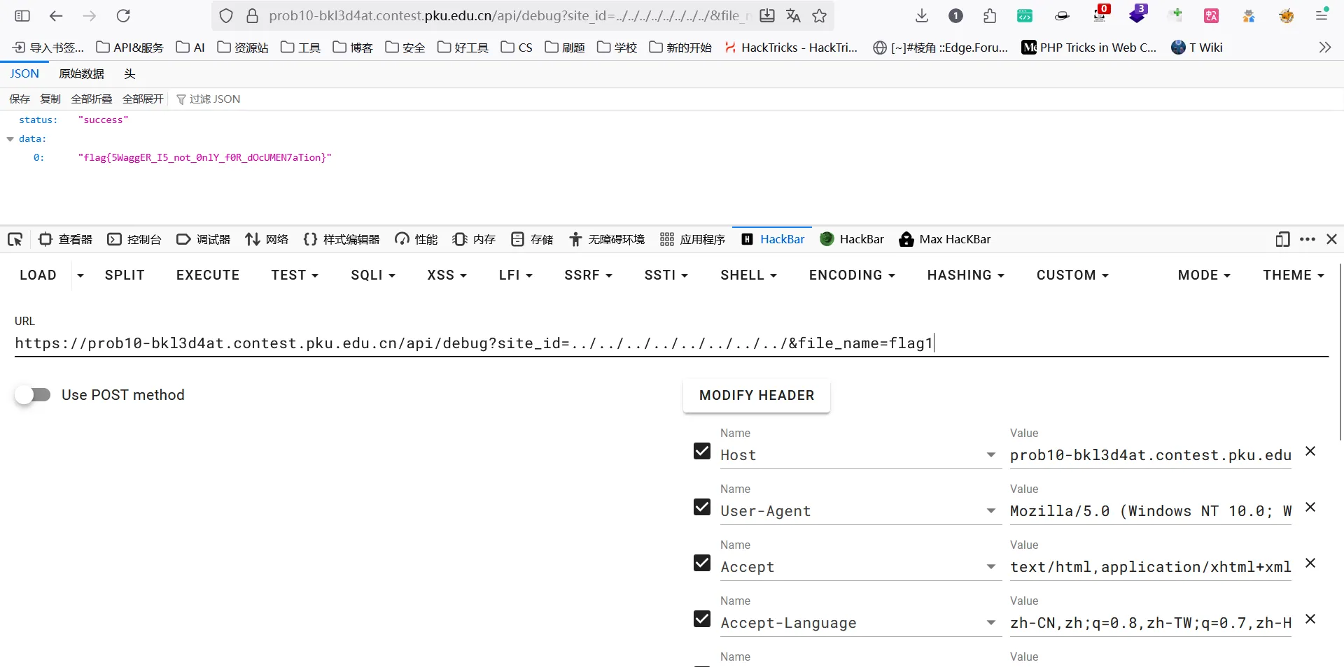Uncheck the Host header checkbox
Viewport: 1344px width, 667px height.
702,452
